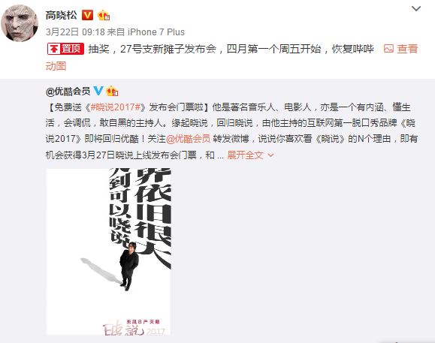Image resolution: width=435 pixels, height=343 pixels.
Task: Click the crown level badge next to 优酷会员
Action: pyautogui.click(x=112, y=91)
